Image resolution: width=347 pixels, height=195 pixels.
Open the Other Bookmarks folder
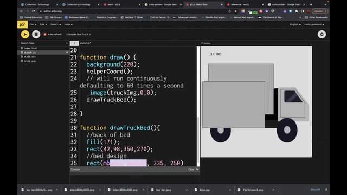pyautogui.click(x=316, y=17)
